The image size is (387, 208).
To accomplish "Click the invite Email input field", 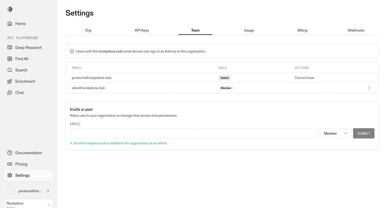I will tap(194, 133).
